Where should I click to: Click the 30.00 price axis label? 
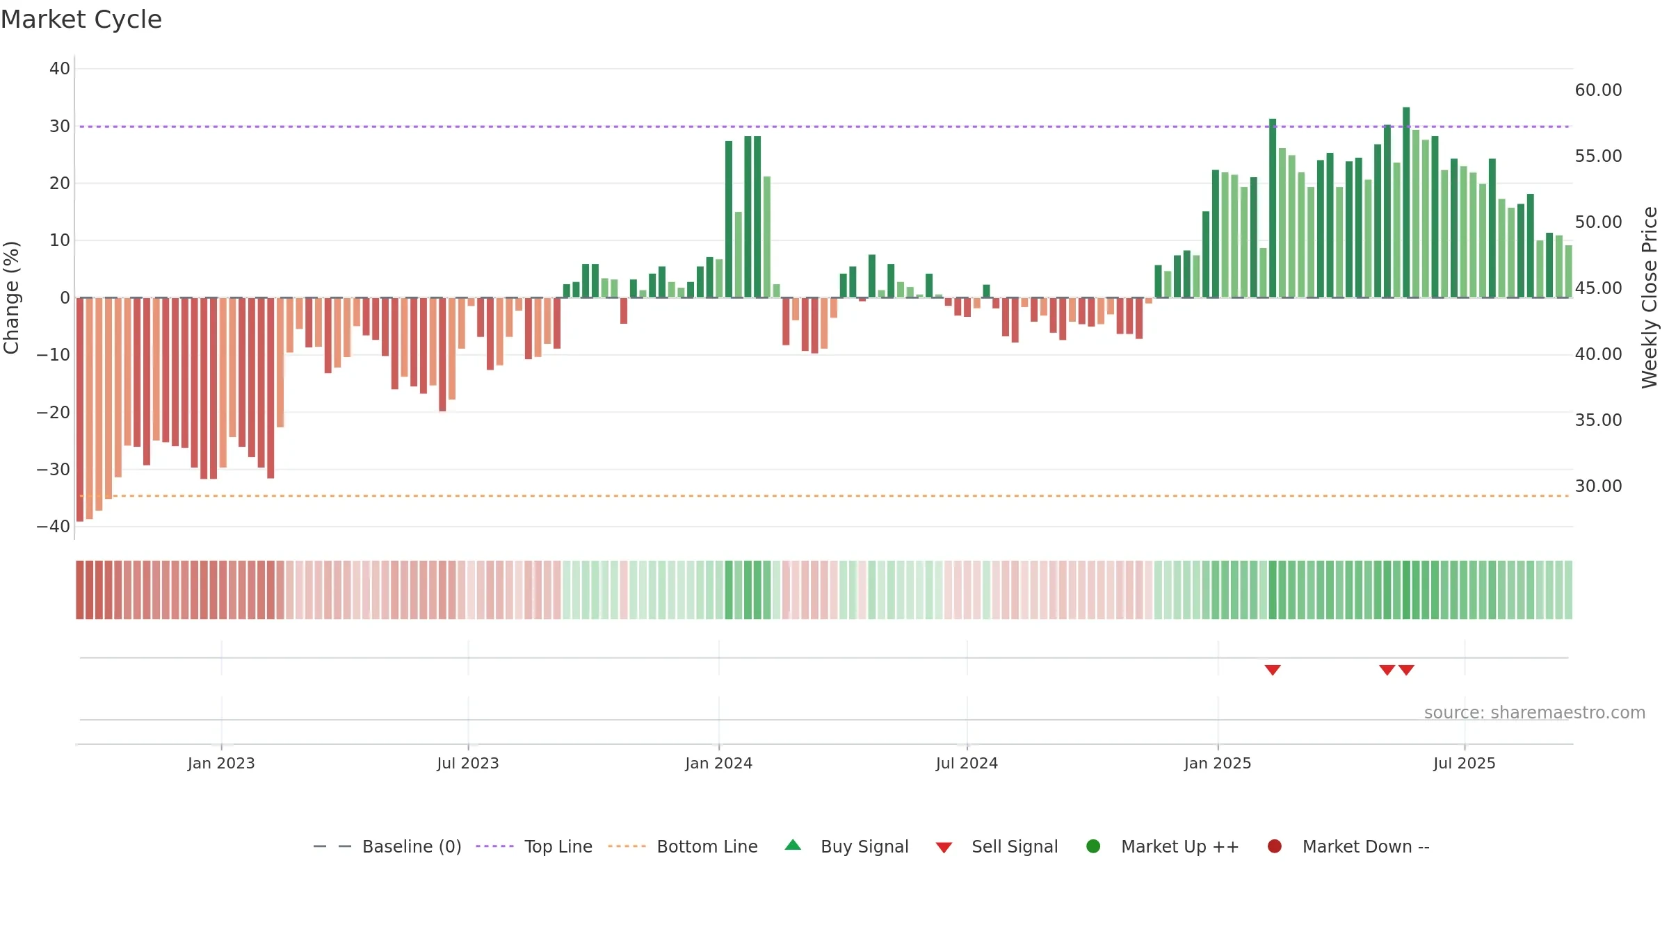coord(1598,486)
